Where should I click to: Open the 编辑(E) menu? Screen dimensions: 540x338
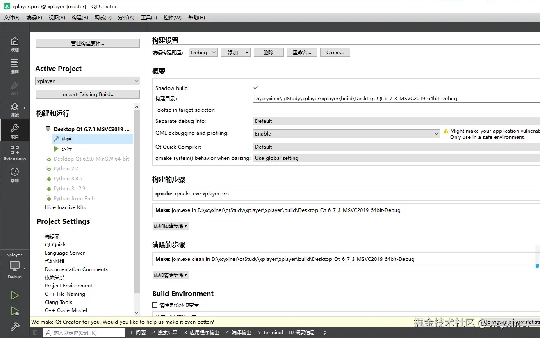pos(34,18)
